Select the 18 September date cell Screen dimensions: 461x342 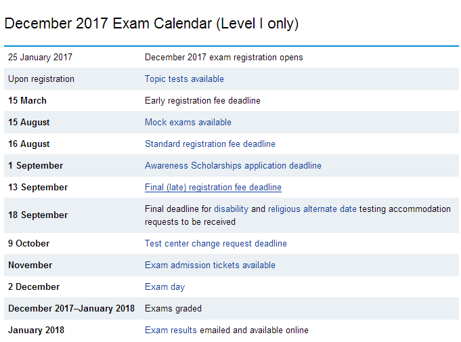pos(38,215)
